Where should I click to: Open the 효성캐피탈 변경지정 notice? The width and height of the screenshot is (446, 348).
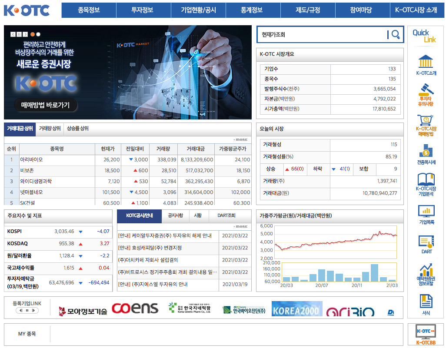(x=150, y=248)
